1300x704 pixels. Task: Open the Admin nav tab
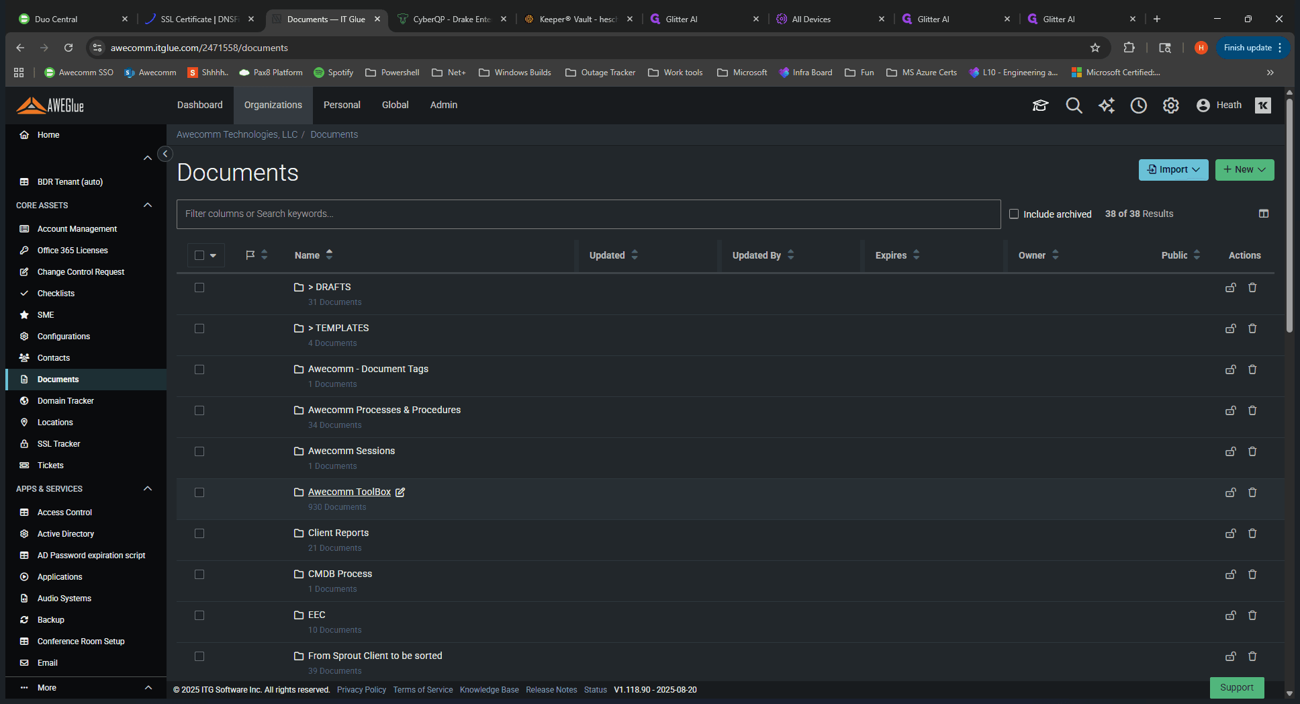point(444,105)
